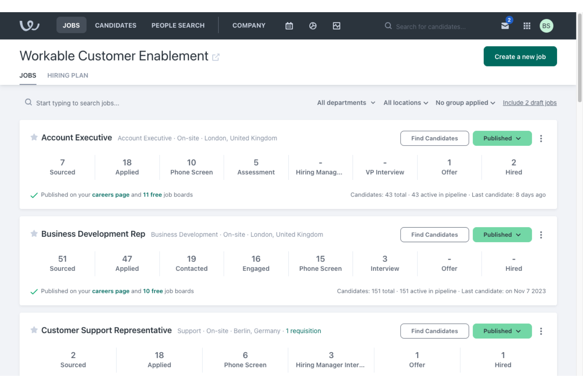Star the Account Executive job
Screen dimensions: 583x388
point(34,138)
